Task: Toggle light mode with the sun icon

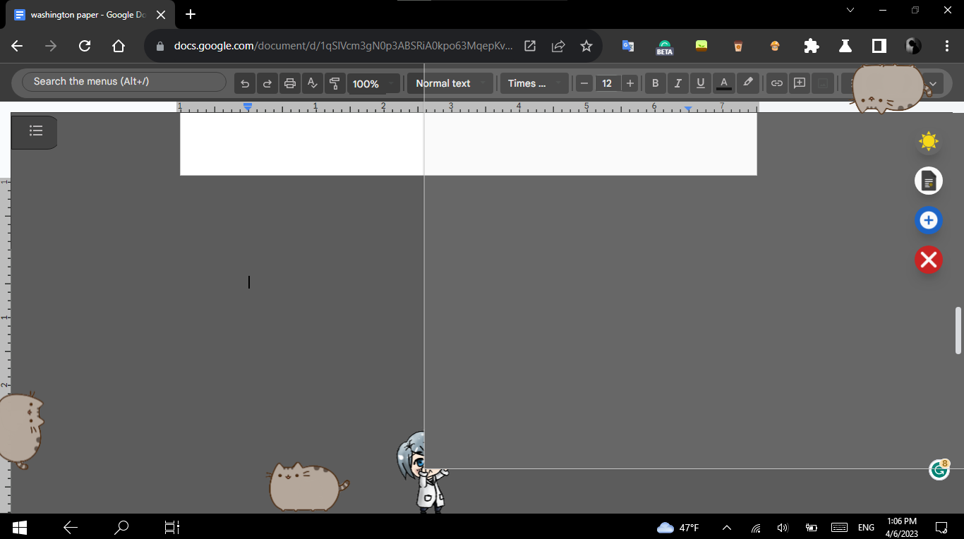Action: 929,142
